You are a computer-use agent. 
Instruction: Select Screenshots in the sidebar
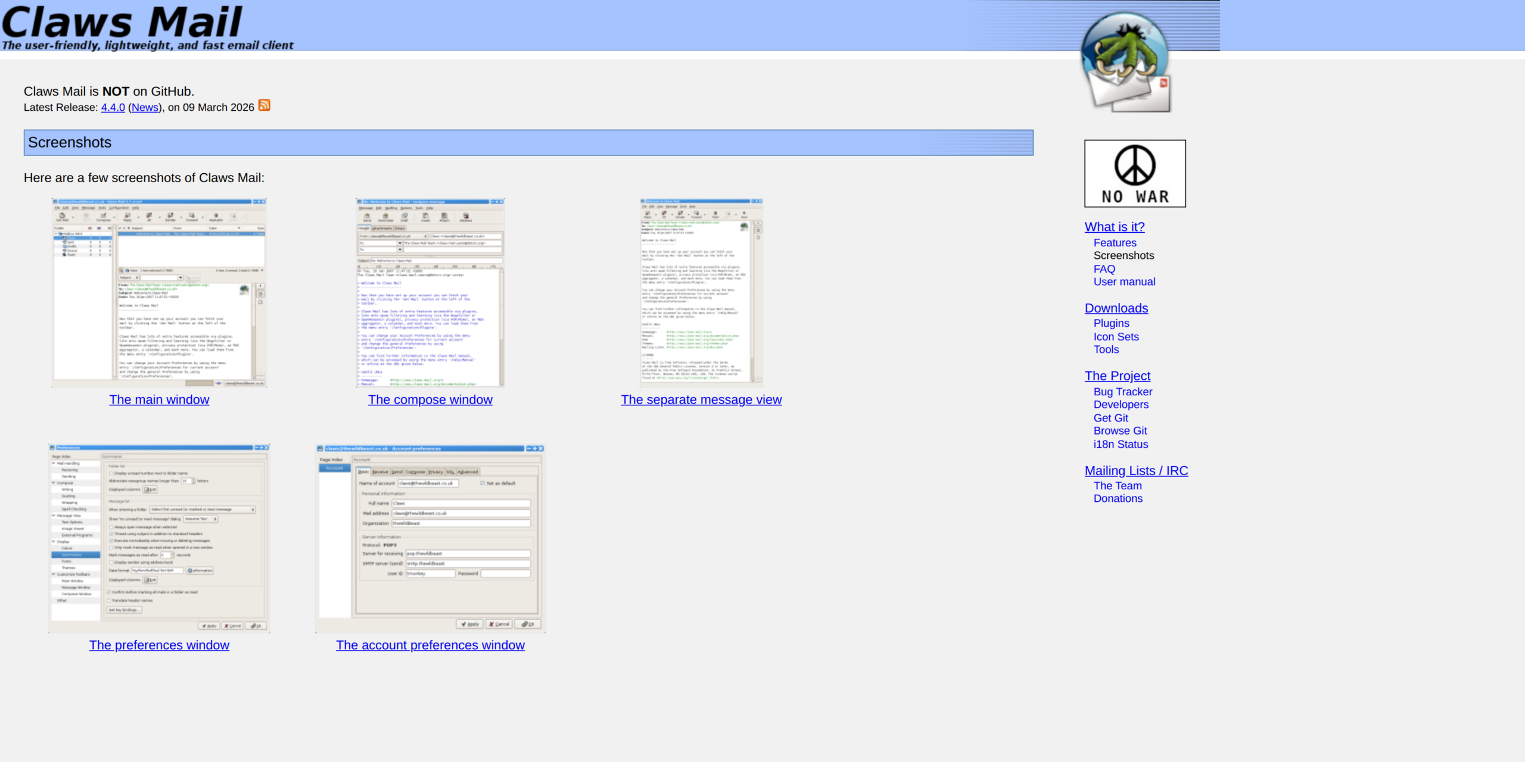pyautogui.click(x=1123, y=255)
